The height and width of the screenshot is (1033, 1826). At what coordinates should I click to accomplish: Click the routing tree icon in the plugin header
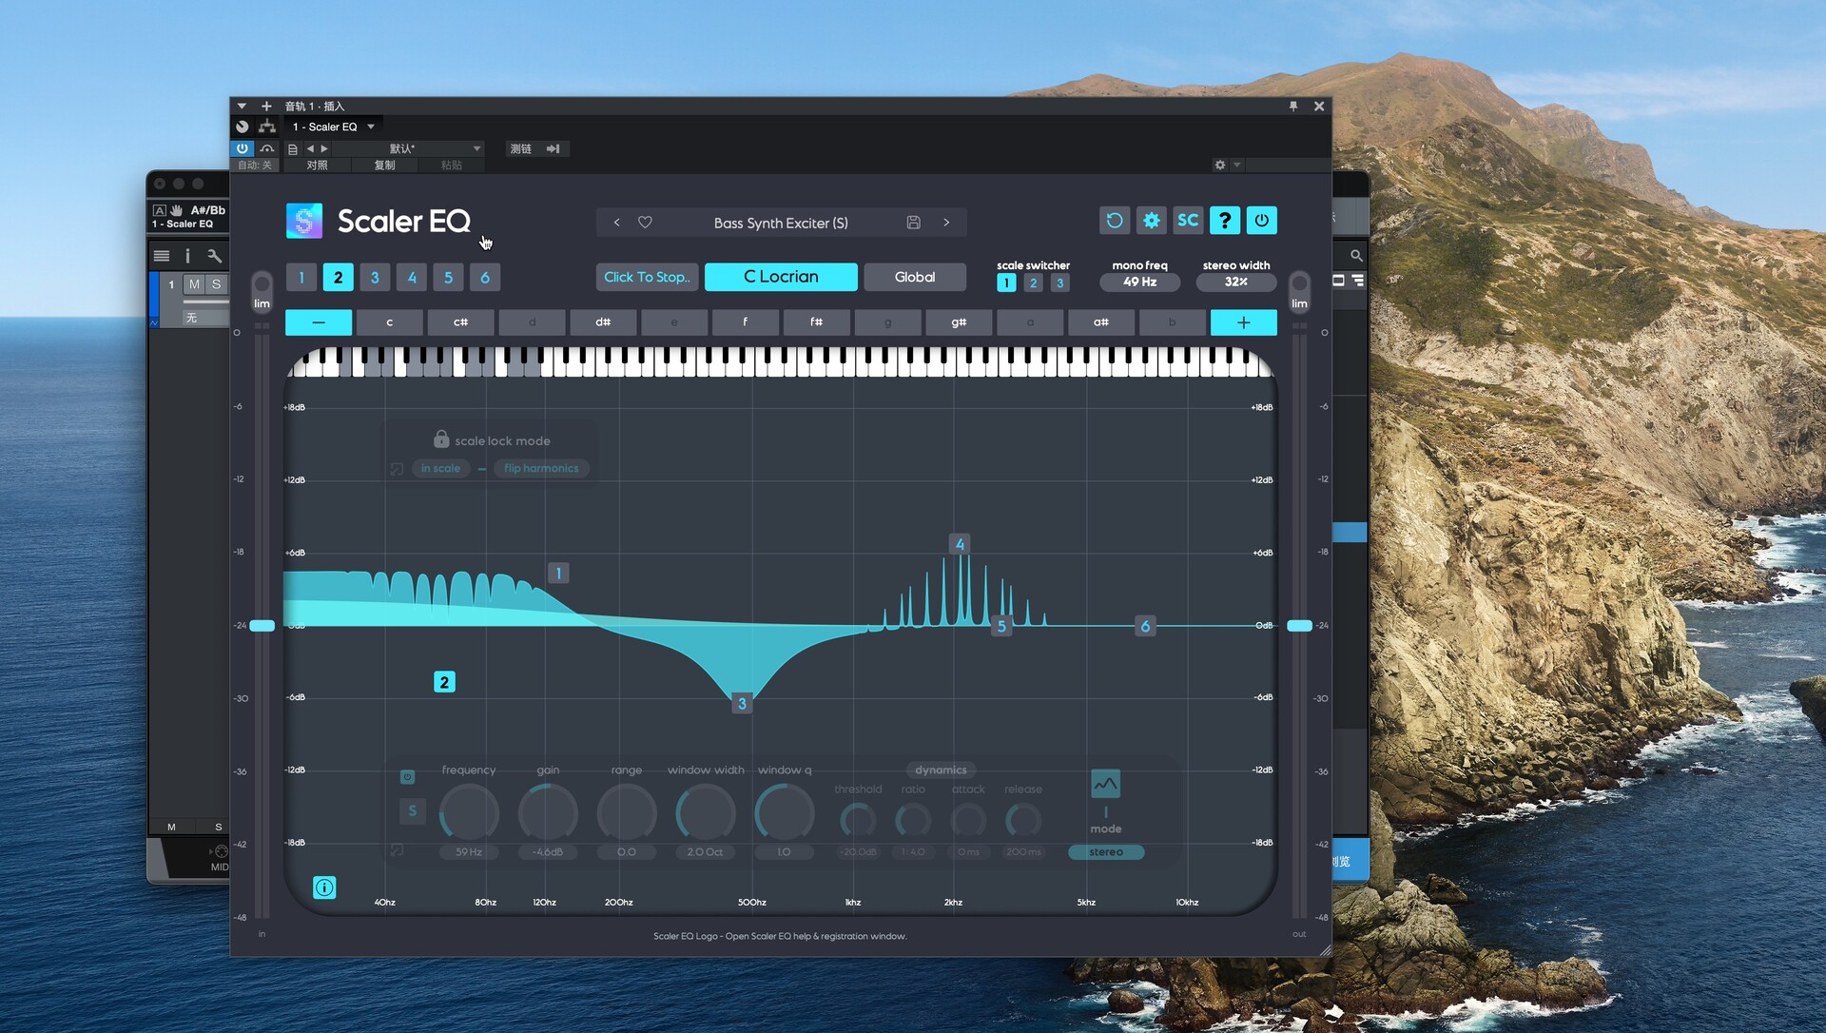click(x=267, y=127)
